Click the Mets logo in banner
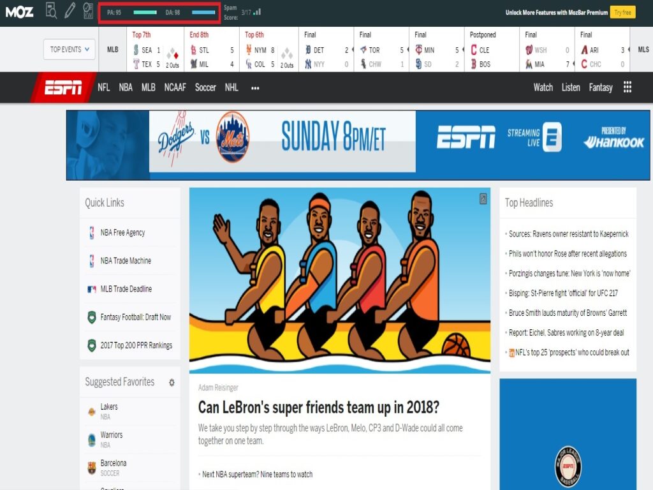The height and width of the screenshot is (490, 653). pyautogui.click(x=233, y=137)
